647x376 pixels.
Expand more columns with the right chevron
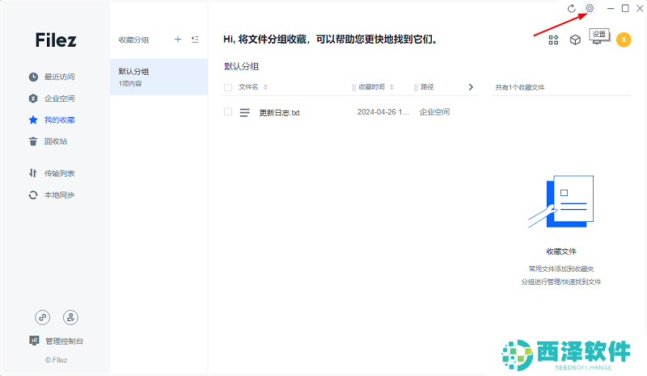(471, 87)
